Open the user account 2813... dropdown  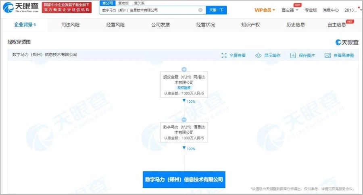click(350, 10)
